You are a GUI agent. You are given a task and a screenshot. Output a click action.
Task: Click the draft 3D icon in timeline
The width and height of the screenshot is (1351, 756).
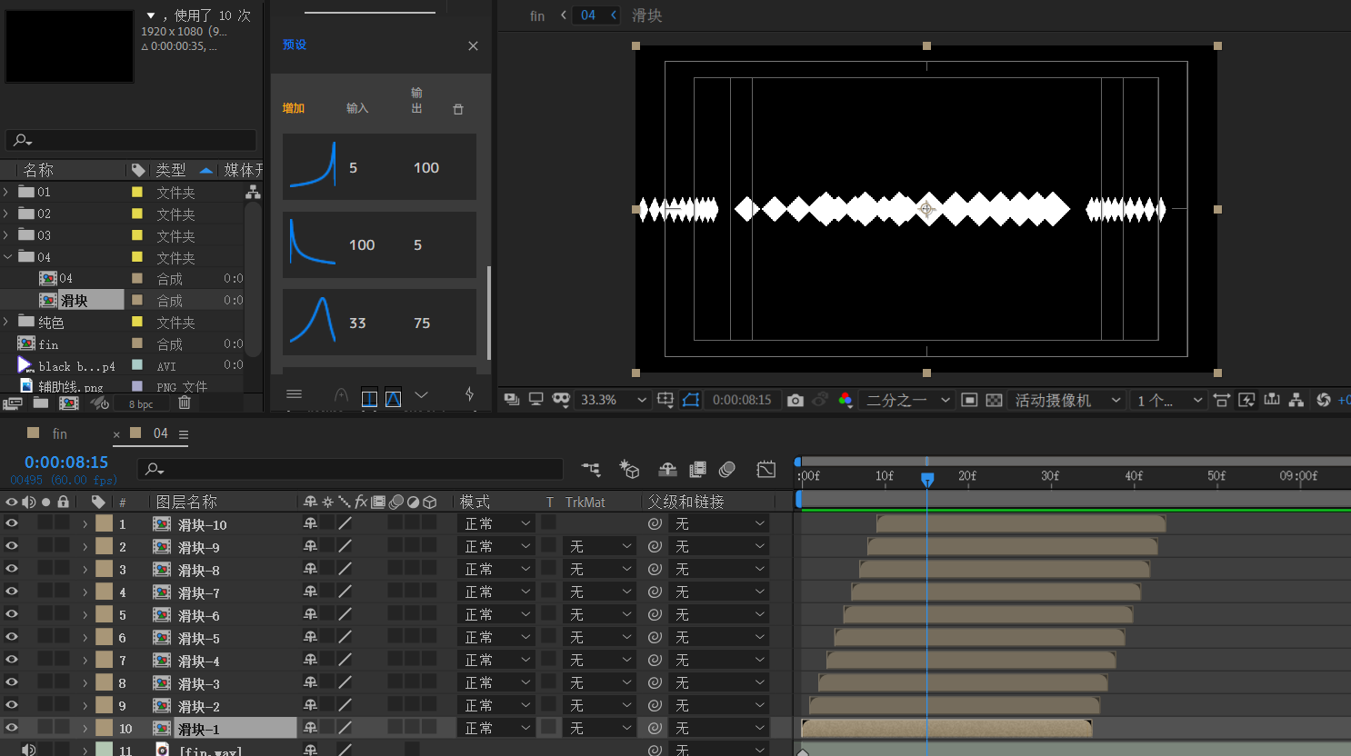(x=629, y=469)
